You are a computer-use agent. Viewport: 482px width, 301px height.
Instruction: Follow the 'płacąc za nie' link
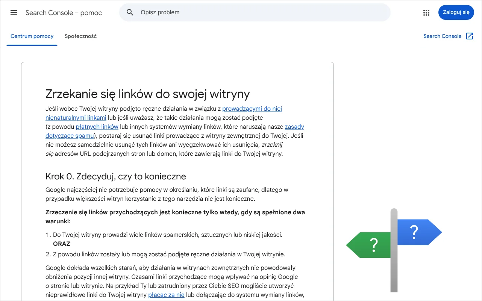(x=166, y=295)
